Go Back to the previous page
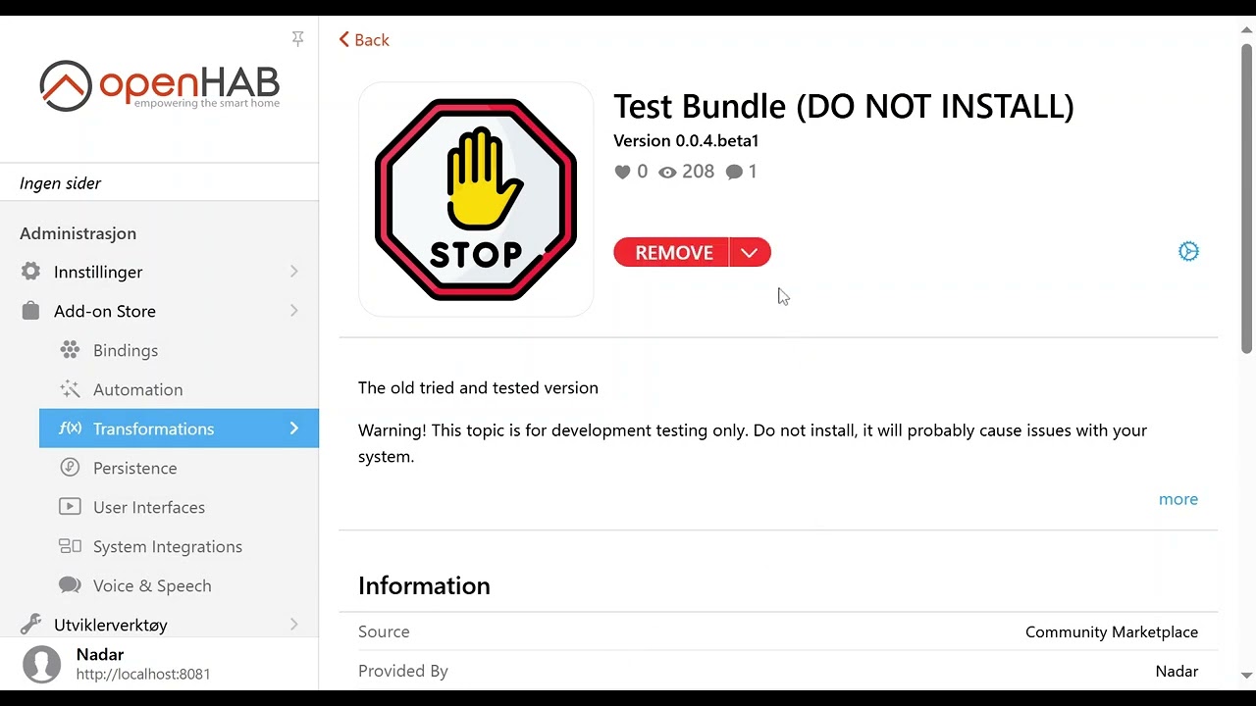Screen dimensions: 1256x706 [x=364, y=40]
